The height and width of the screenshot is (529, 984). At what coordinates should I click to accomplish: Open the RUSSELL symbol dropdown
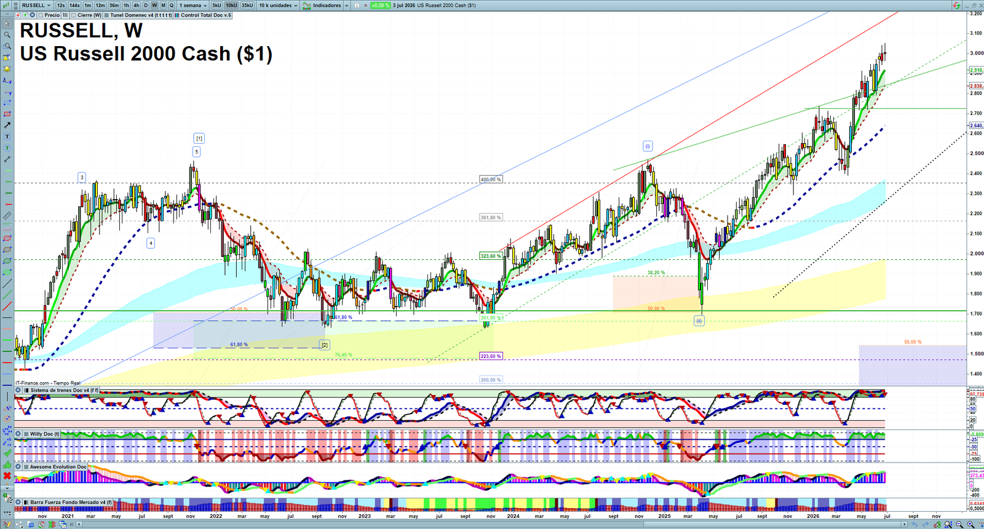click(36, 6)
